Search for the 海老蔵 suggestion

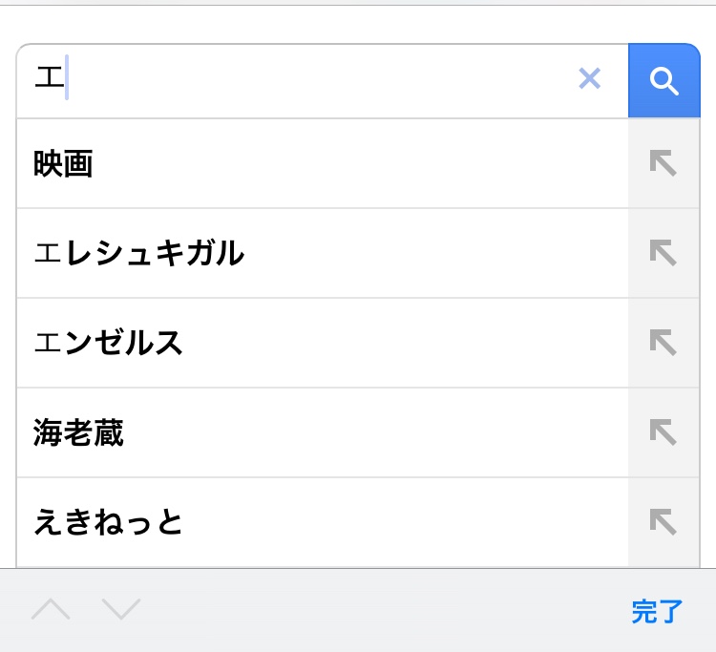tap(286, 433)
